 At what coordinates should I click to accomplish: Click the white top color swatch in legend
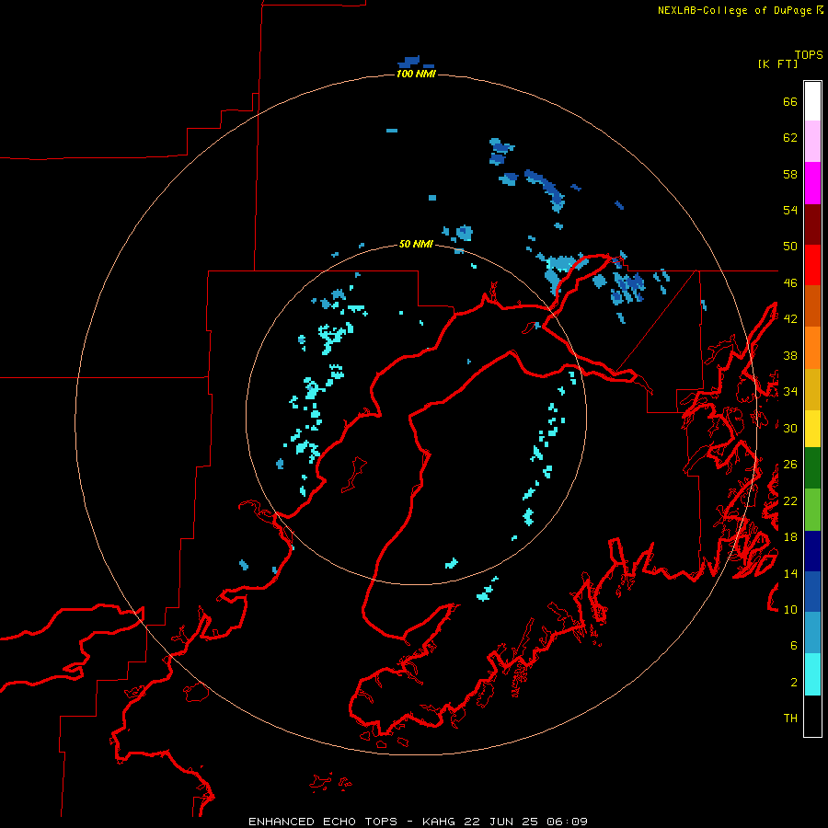pos(812,101)
